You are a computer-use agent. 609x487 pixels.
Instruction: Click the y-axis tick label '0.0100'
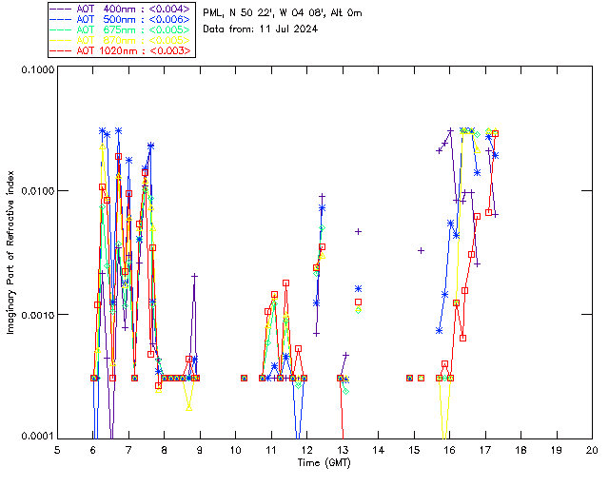(x=38, y=191)
